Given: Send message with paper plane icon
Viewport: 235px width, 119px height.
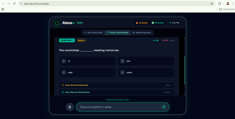Looking at the screenshot, I should (164, 107).
